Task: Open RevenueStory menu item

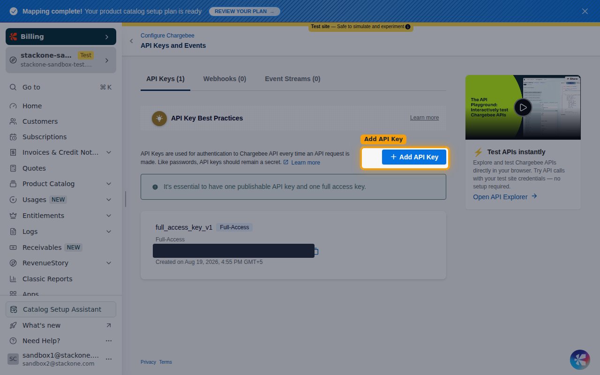Action: 45,263
